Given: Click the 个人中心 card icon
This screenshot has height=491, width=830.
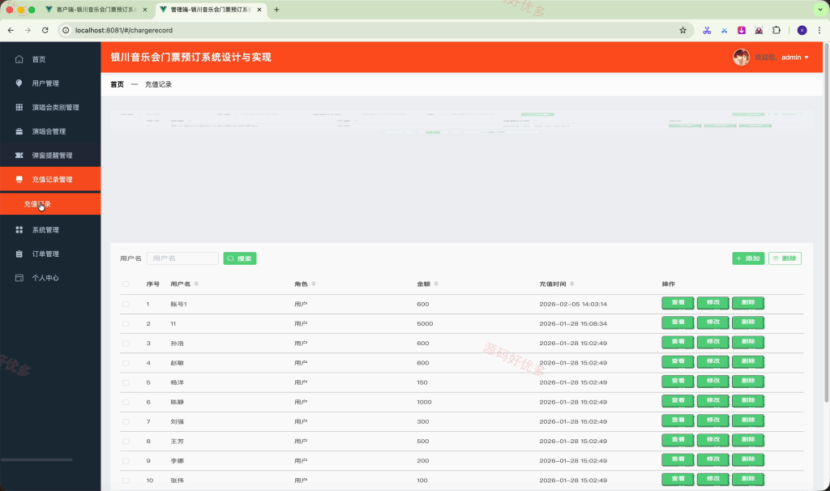Looking at the screenshot, I should click(x=19, y=278).
